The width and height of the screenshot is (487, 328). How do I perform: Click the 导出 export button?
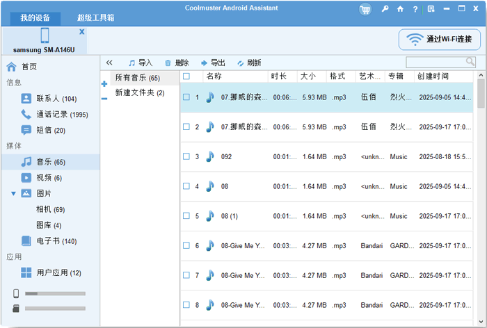point(213,63)
